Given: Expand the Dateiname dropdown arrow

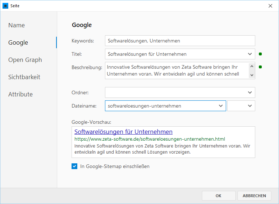Looking at the screenshot, I should click(221, 106).
